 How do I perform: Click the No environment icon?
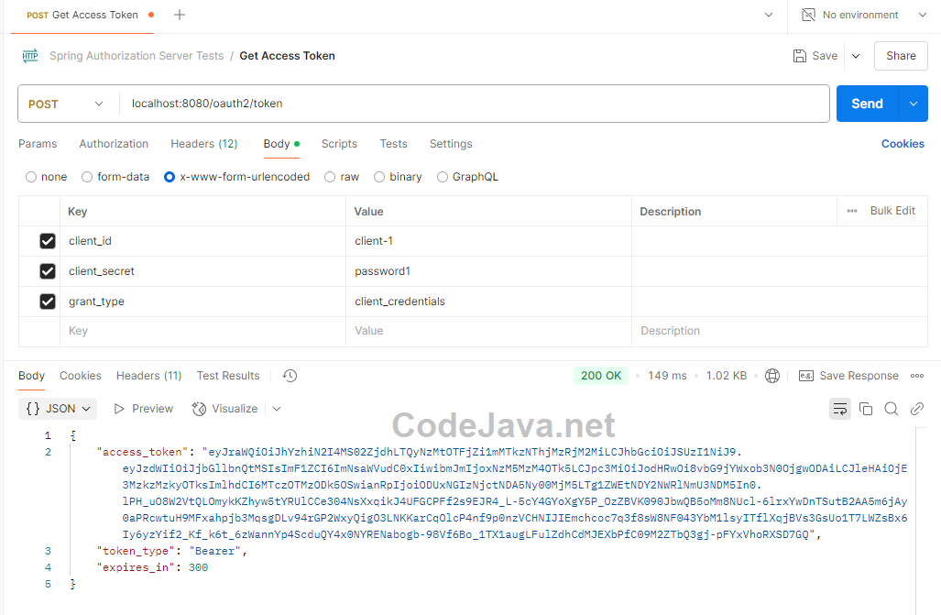point(808,15)
